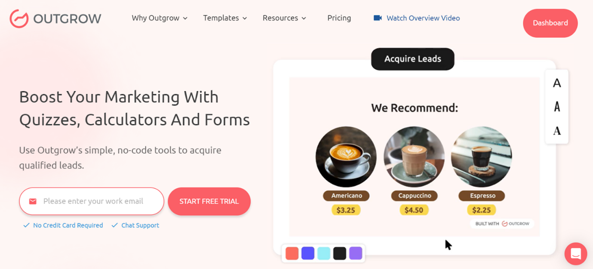Open the Resources dropdown
Screen dimensions: 593x269
(x=284, y=18)
